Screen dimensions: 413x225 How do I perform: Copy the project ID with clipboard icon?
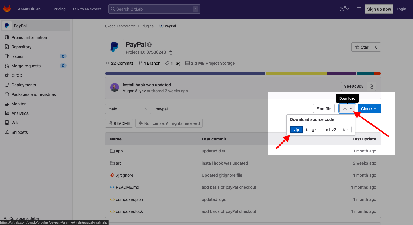170,53
